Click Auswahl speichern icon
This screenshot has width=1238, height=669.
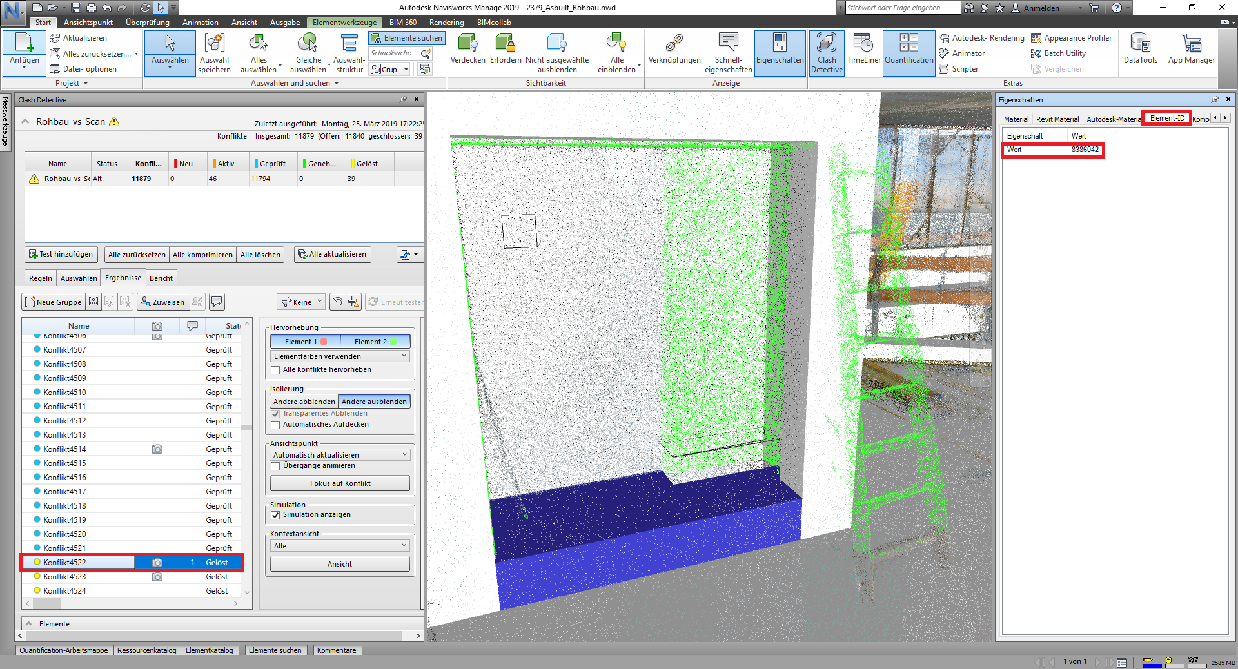(x=214, y=53)
